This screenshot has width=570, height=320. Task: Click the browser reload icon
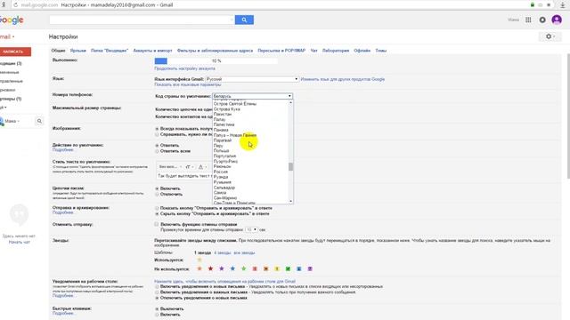(x=16, y=5)
